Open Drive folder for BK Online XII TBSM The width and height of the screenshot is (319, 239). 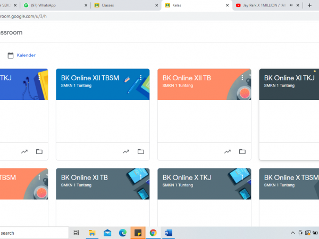tap(141, 151)
